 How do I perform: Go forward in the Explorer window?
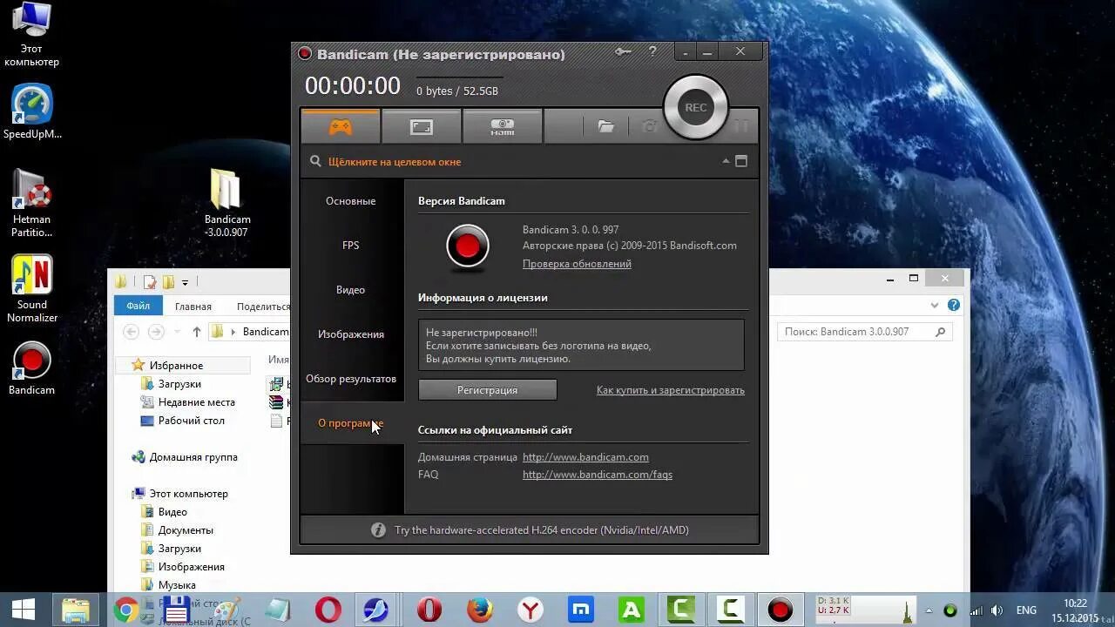[x=156, y=332]
